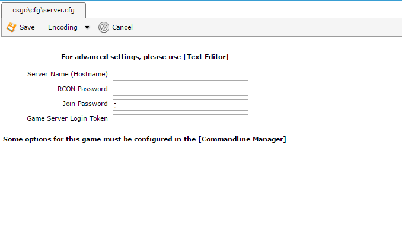Click the Server Name (Hostname) label

point(68,74)
